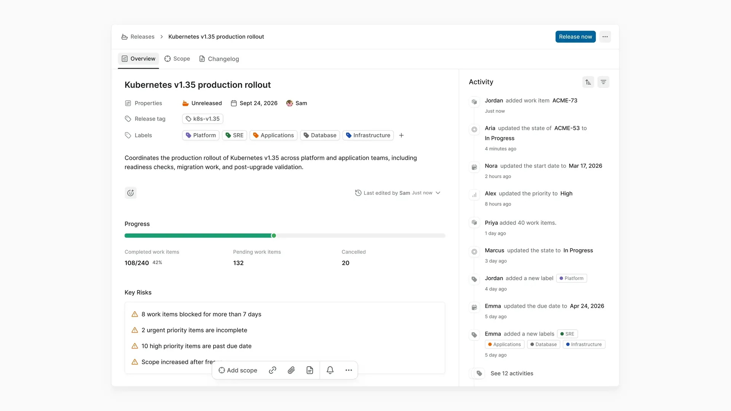This screenshot has height=411, width=731.
Task: Open the Unreleased status dropdown
Action: 202,103
